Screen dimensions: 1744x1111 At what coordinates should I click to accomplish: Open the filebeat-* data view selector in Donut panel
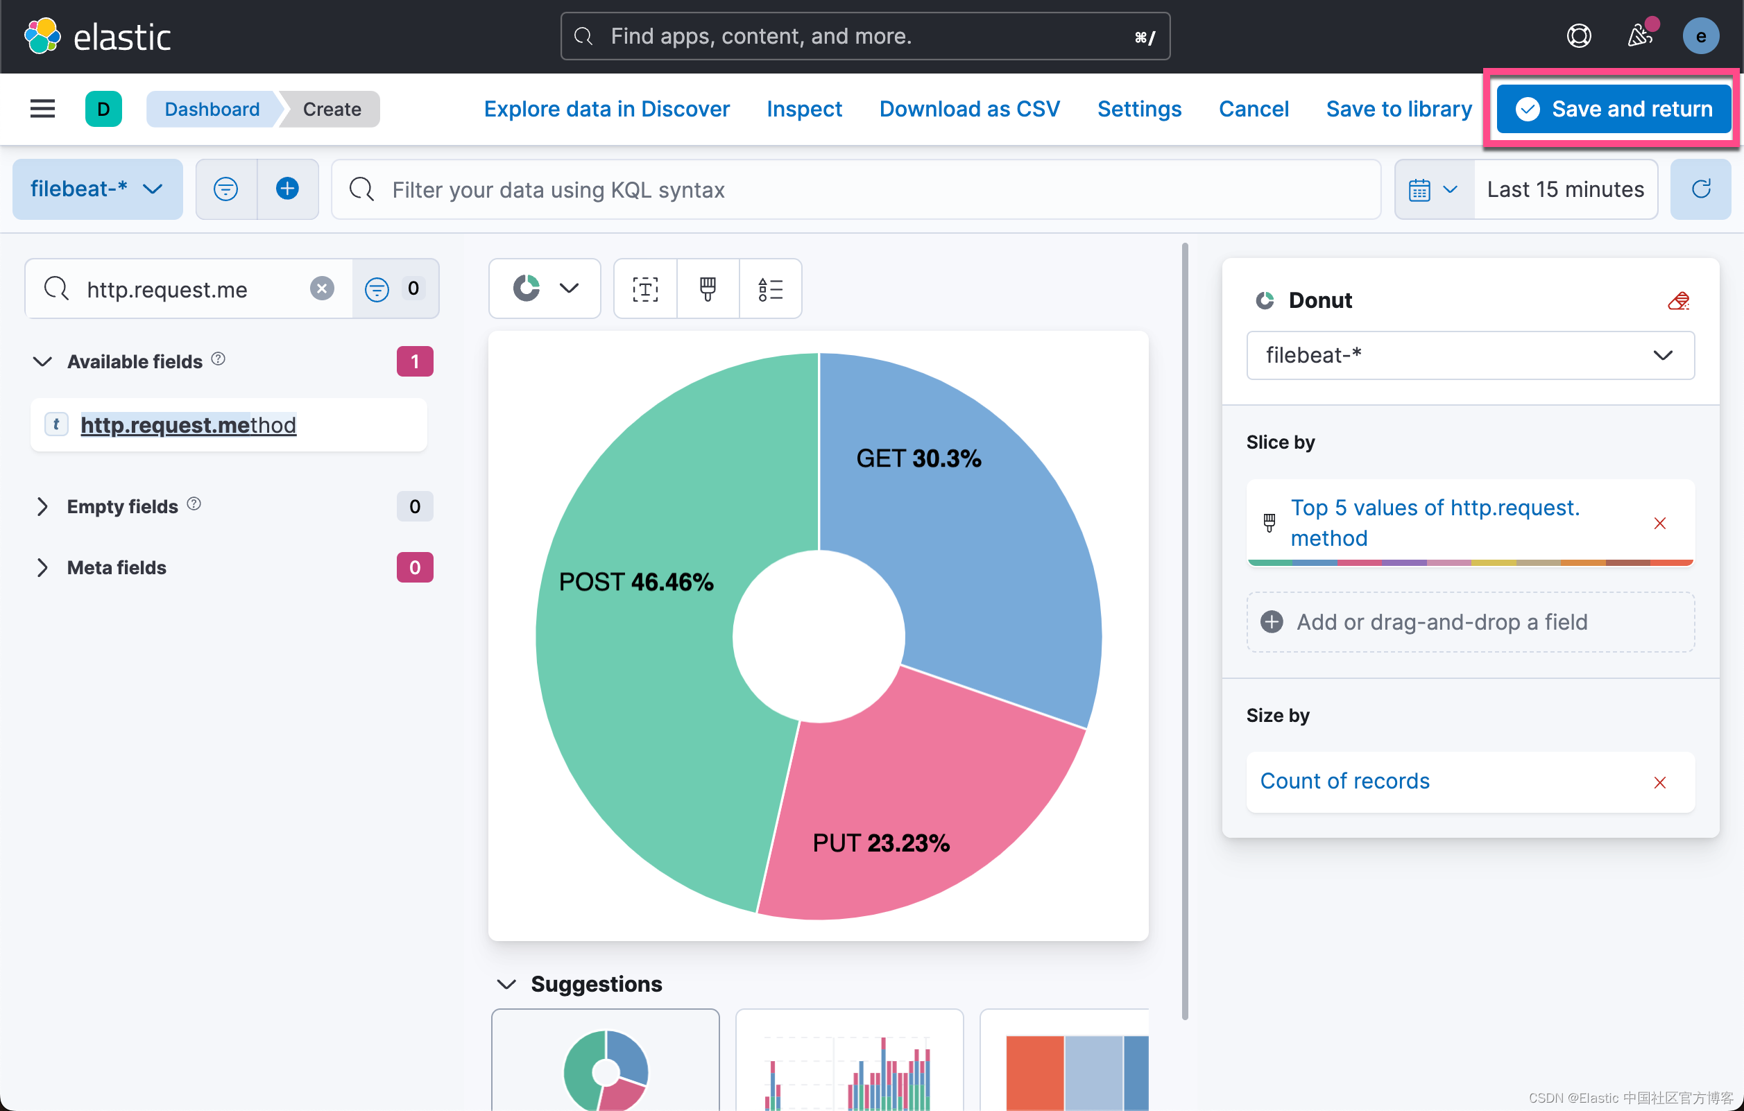click(1469, 356)
